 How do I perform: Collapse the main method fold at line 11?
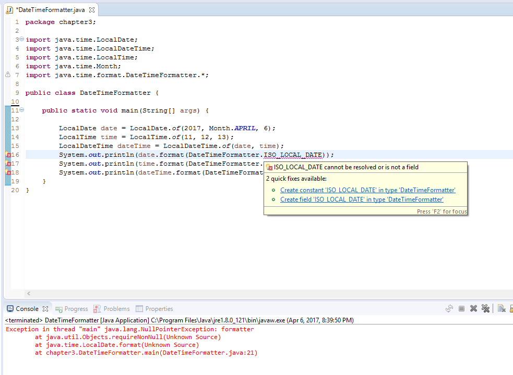click(x=21, y=110)
